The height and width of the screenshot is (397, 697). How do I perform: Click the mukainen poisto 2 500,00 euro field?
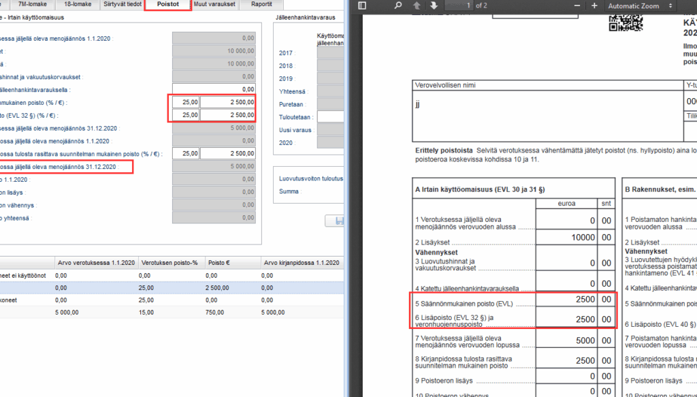pos(227,102)
